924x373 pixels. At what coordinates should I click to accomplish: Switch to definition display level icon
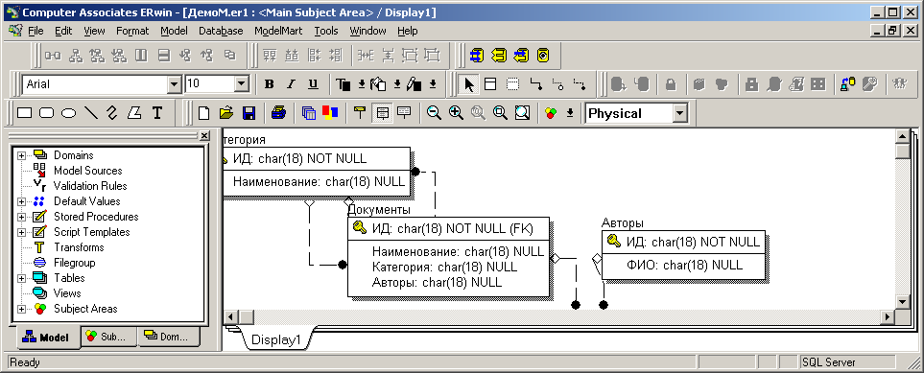(x=404, y=112)
